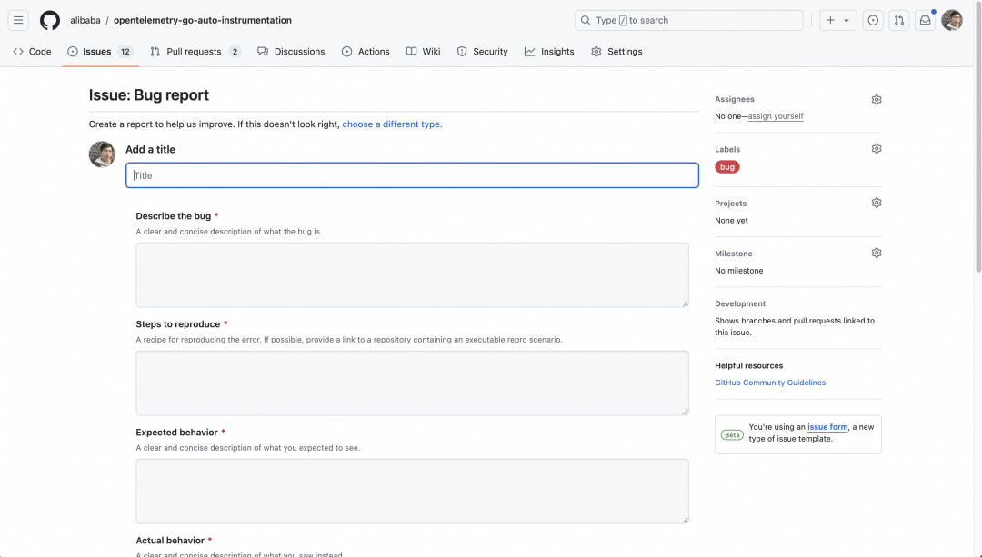The image size is (982, 557).
Task: Click the Beta badge
Action: click(732, 435)
